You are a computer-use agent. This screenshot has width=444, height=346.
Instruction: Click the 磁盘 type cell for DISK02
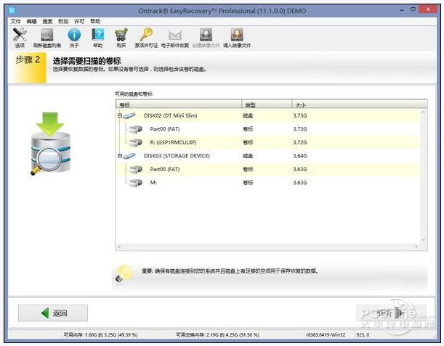point(248,115)
